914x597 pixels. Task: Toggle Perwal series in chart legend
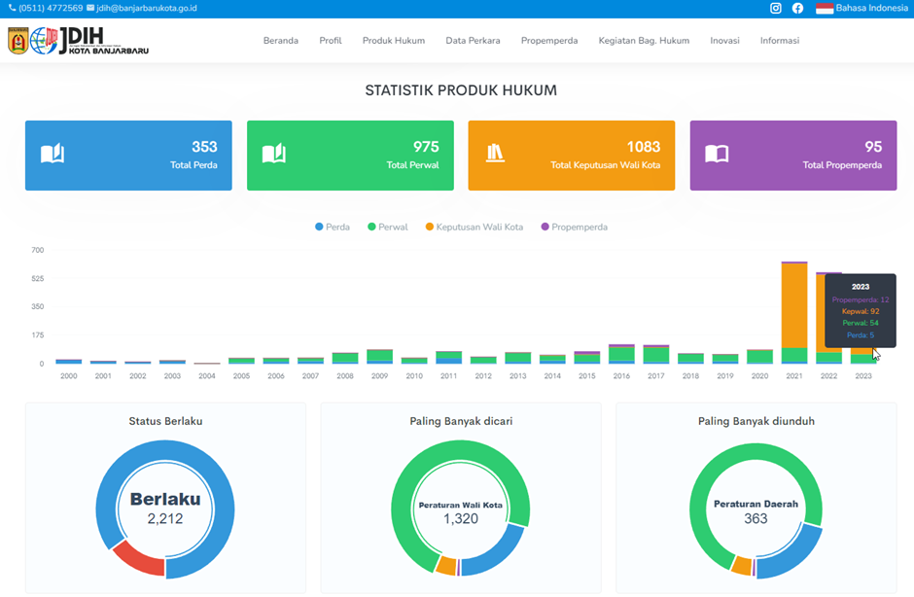[387, 227]
